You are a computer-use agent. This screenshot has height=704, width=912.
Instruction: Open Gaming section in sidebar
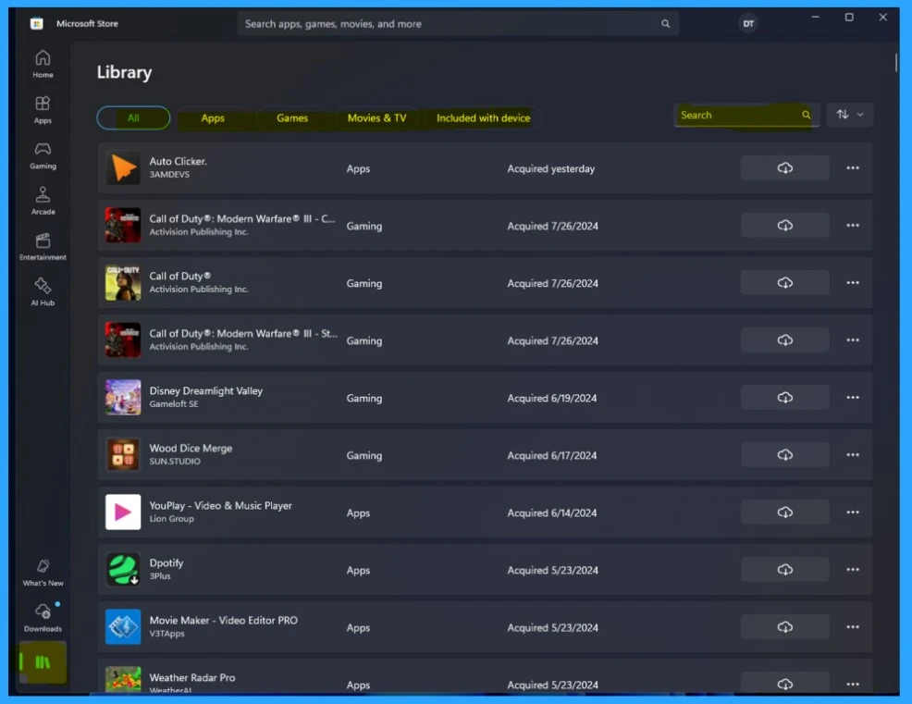43,155
